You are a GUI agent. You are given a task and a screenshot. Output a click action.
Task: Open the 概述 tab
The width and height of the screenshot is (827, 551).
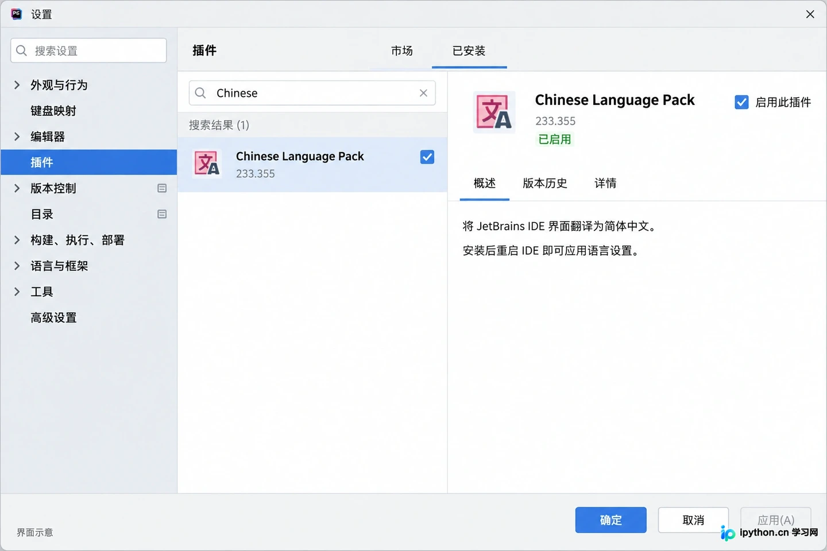point(485,183)
